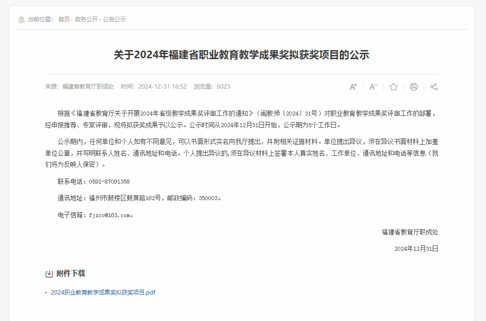This screenshot has height=321, width=486.
Task: Open the share icon options
Action: (434, 87)
